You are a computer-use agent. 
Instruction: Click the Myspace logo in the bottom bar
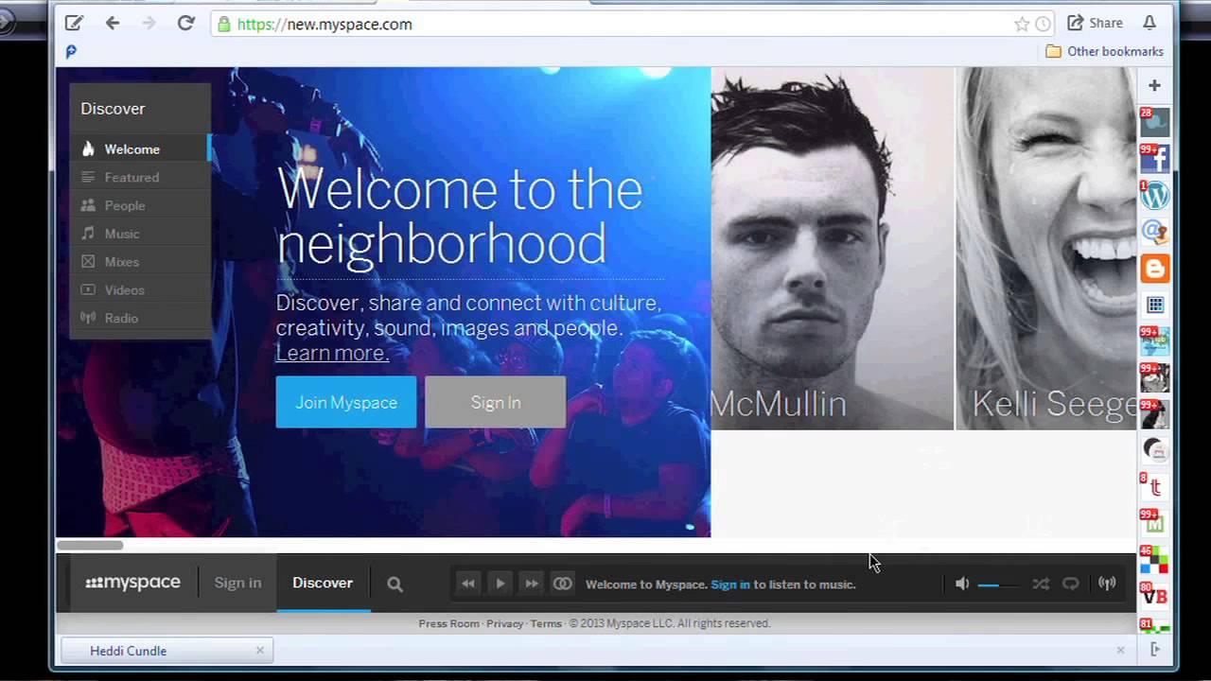132,583
